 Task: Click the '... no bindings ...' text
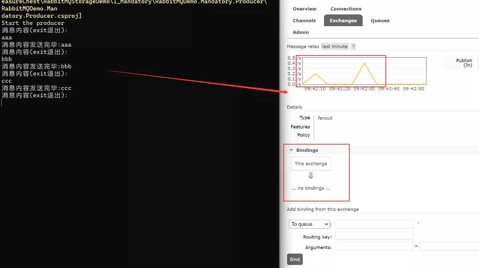(311, 188)
